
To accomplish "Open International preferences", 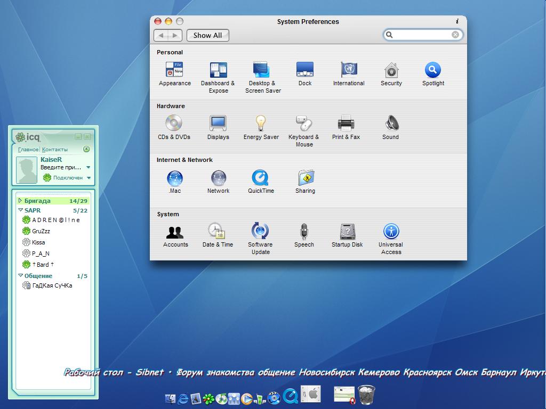I will [x=349, y=74].
